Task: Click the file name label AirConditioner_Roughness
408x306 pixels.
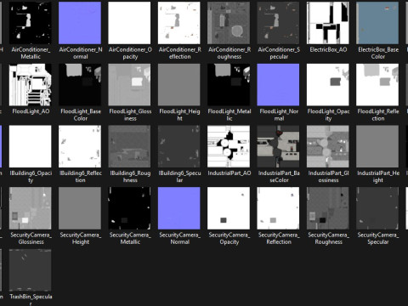Action: pyautogui.click(x=229, y=53)
